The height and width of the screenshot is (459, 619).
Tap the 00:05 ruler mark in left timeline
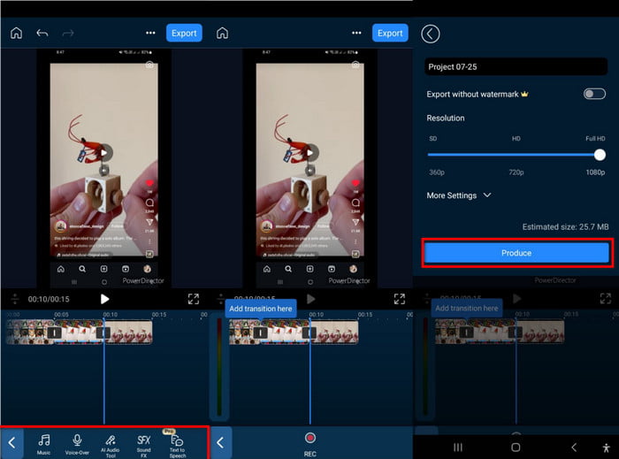pos(61,315)
